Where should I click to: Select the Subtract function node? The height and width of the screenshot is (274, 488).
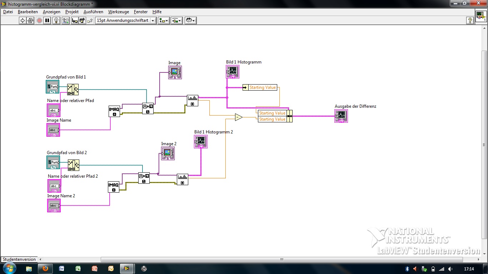click(x=239, y=117)
